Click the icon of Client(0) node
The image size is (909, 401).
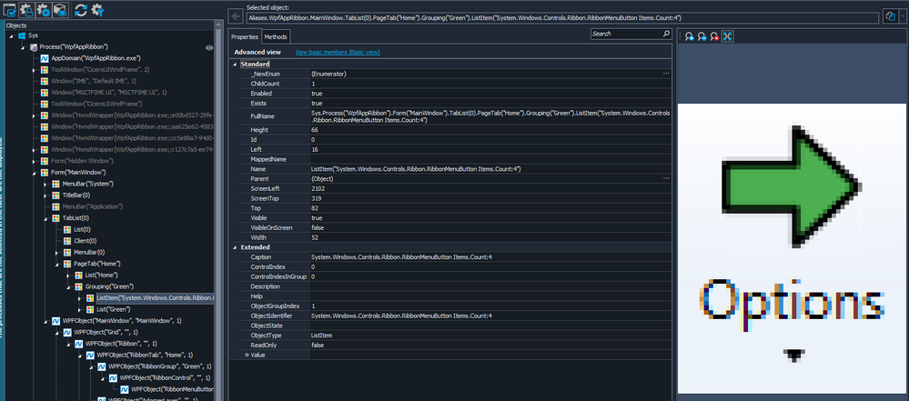click(x=67, y=240)
